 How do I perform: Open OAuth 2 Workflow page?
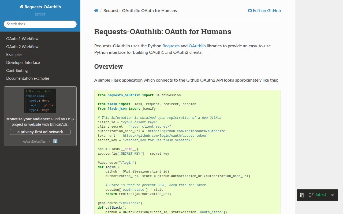(x=22, y=47)
